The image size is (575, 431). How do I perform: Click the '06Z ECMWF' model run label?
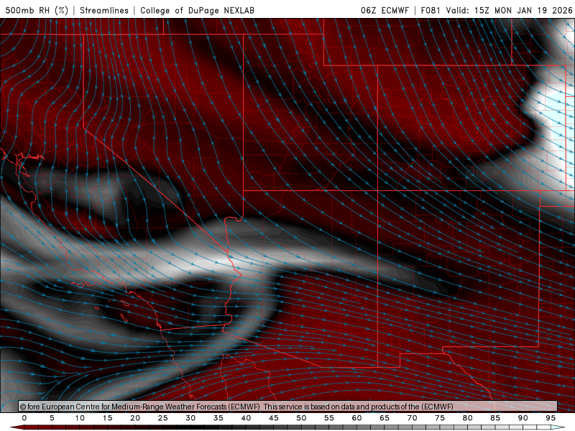[385, 10]
